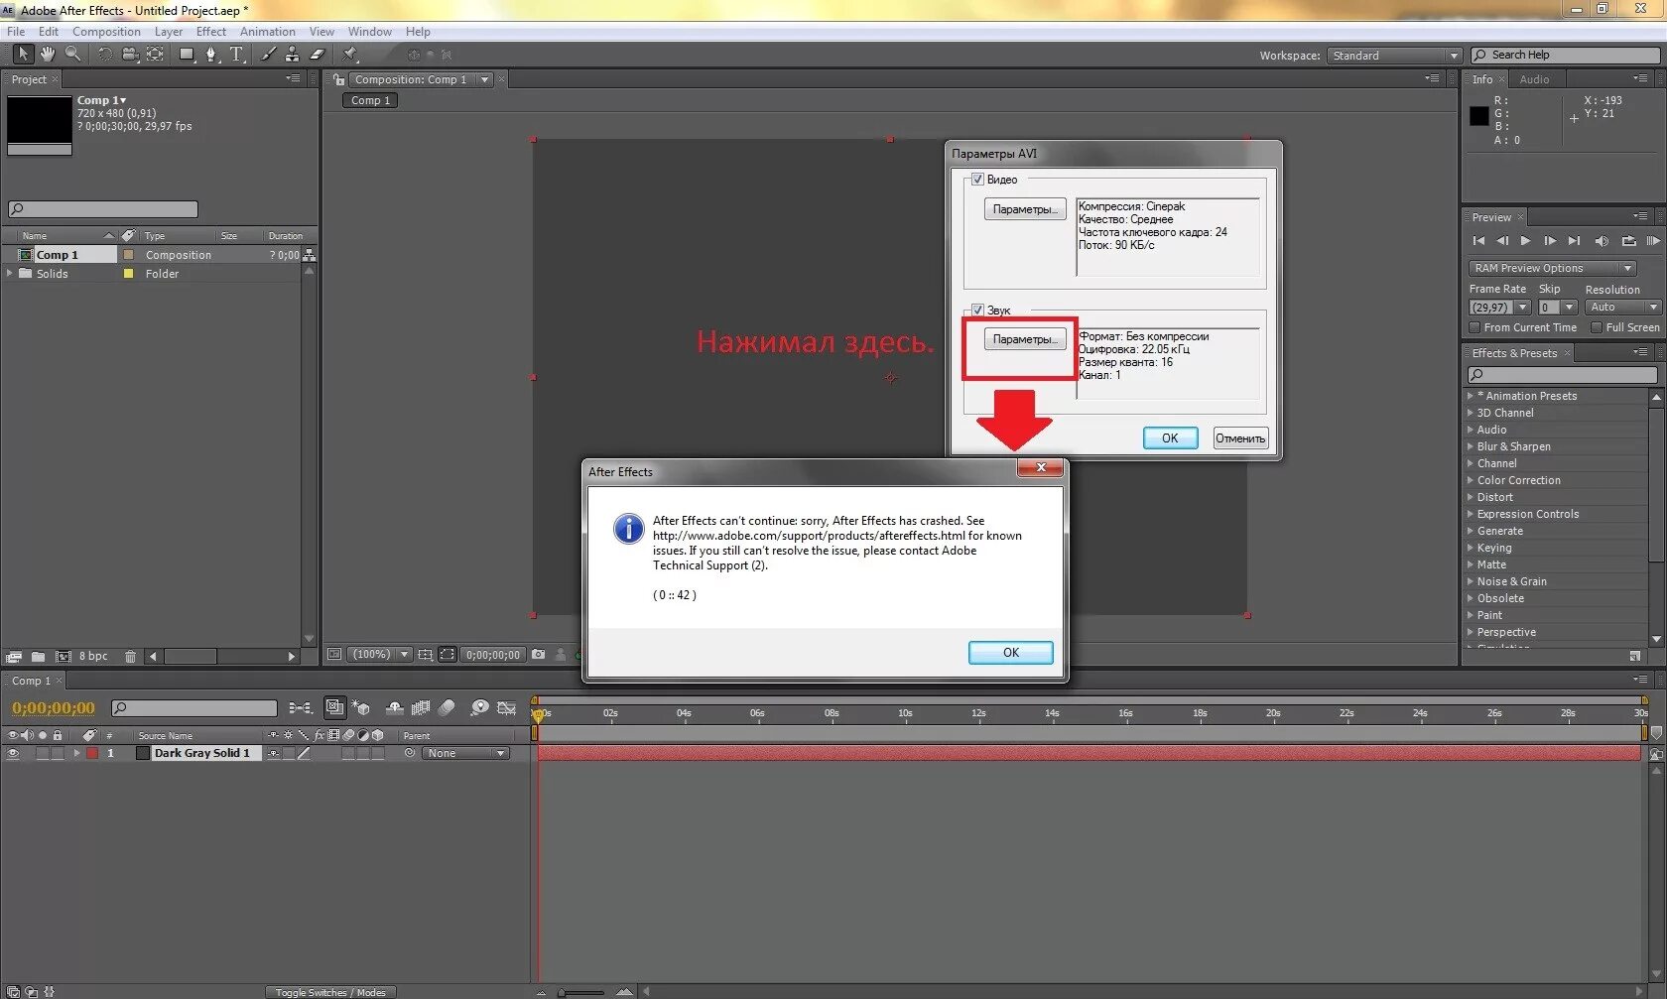1667x999 pixels.
Task: Hide the shy layers in timeline
Action: pos(395,707)
